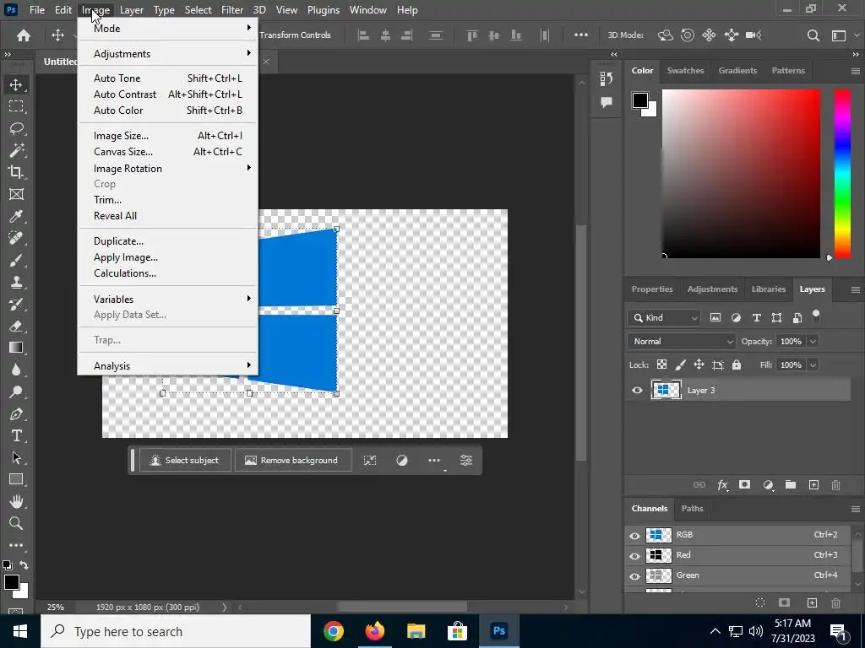
Task: Select the Healing Brush tool
Action: (16, 238)
